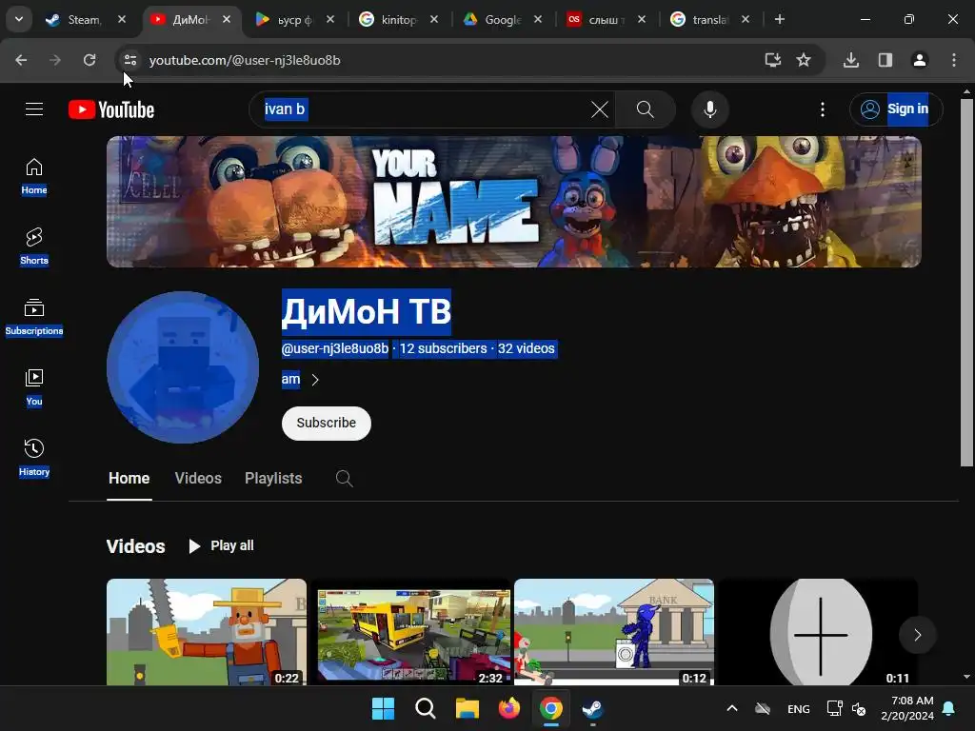Click the address bar URL
This screenshot has width=975, height=731.
[245, 60]
